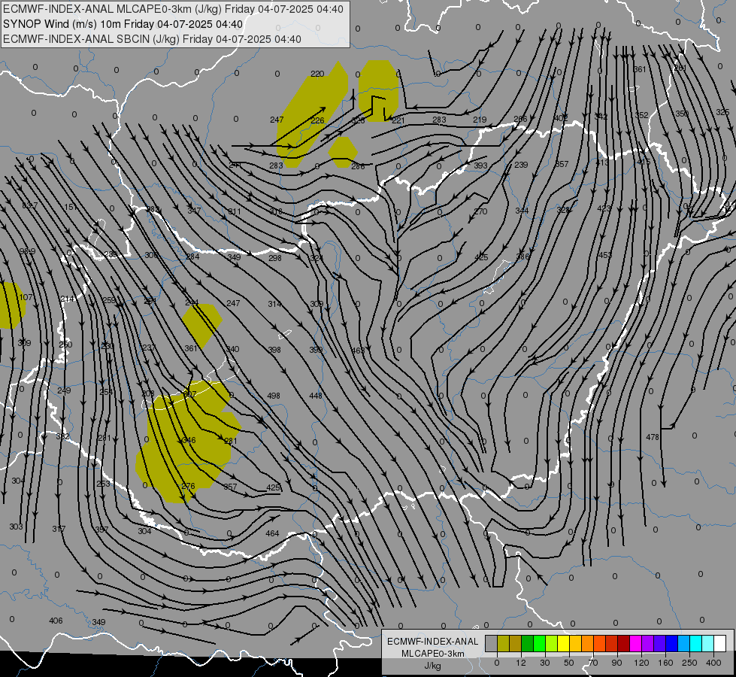The height and width of the screenshot is (677, 736).
Task: Click the map value 219
Action: (x=480, y=120)
